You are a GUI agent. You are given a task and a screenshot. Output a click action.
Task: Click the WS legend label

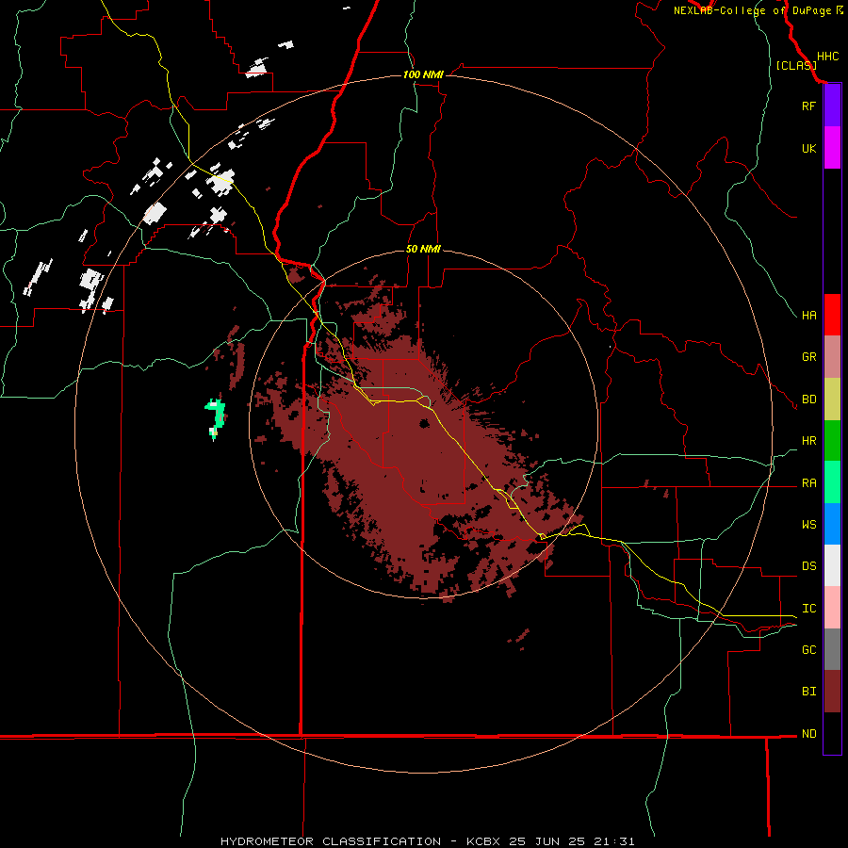808,525
